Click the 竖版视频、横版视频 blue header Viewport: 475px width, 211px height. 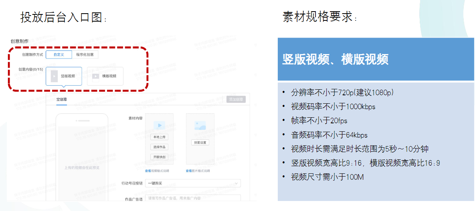pyautogui.click(x=376, y=59)
